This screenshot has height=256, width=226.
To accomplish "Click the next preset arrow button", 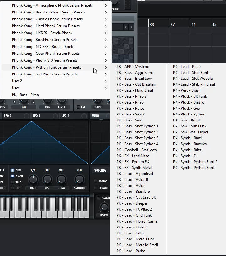I will click(x=130, y=27).
